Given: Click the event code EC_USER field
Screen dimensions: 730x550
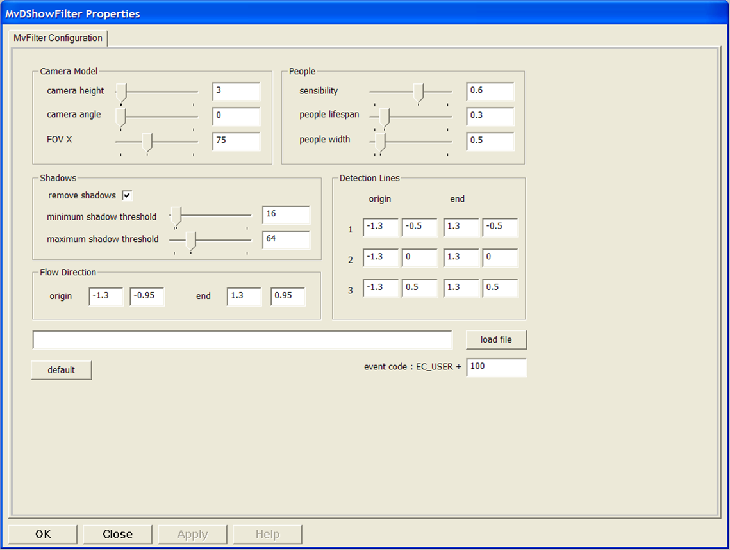Looking at the screenshot, I should pyautogui.click(x=497, y=368).
